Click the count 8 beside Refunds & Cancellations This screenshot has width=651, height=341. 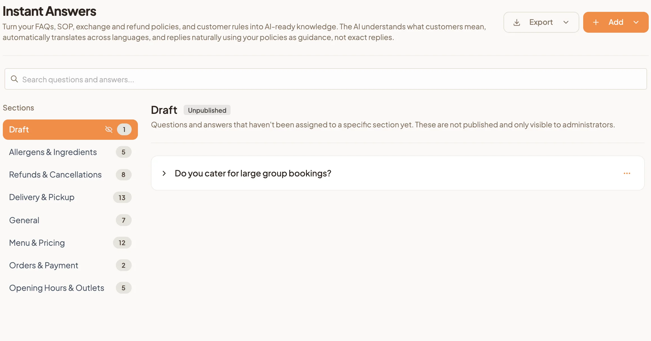coord(123,175)
